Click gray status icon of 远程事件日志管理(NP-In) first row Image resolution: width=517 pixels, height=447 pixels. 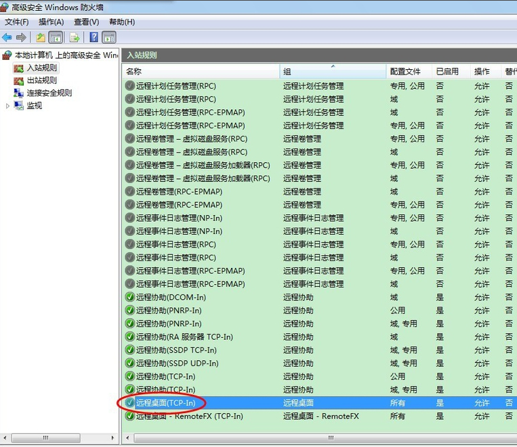130,218
